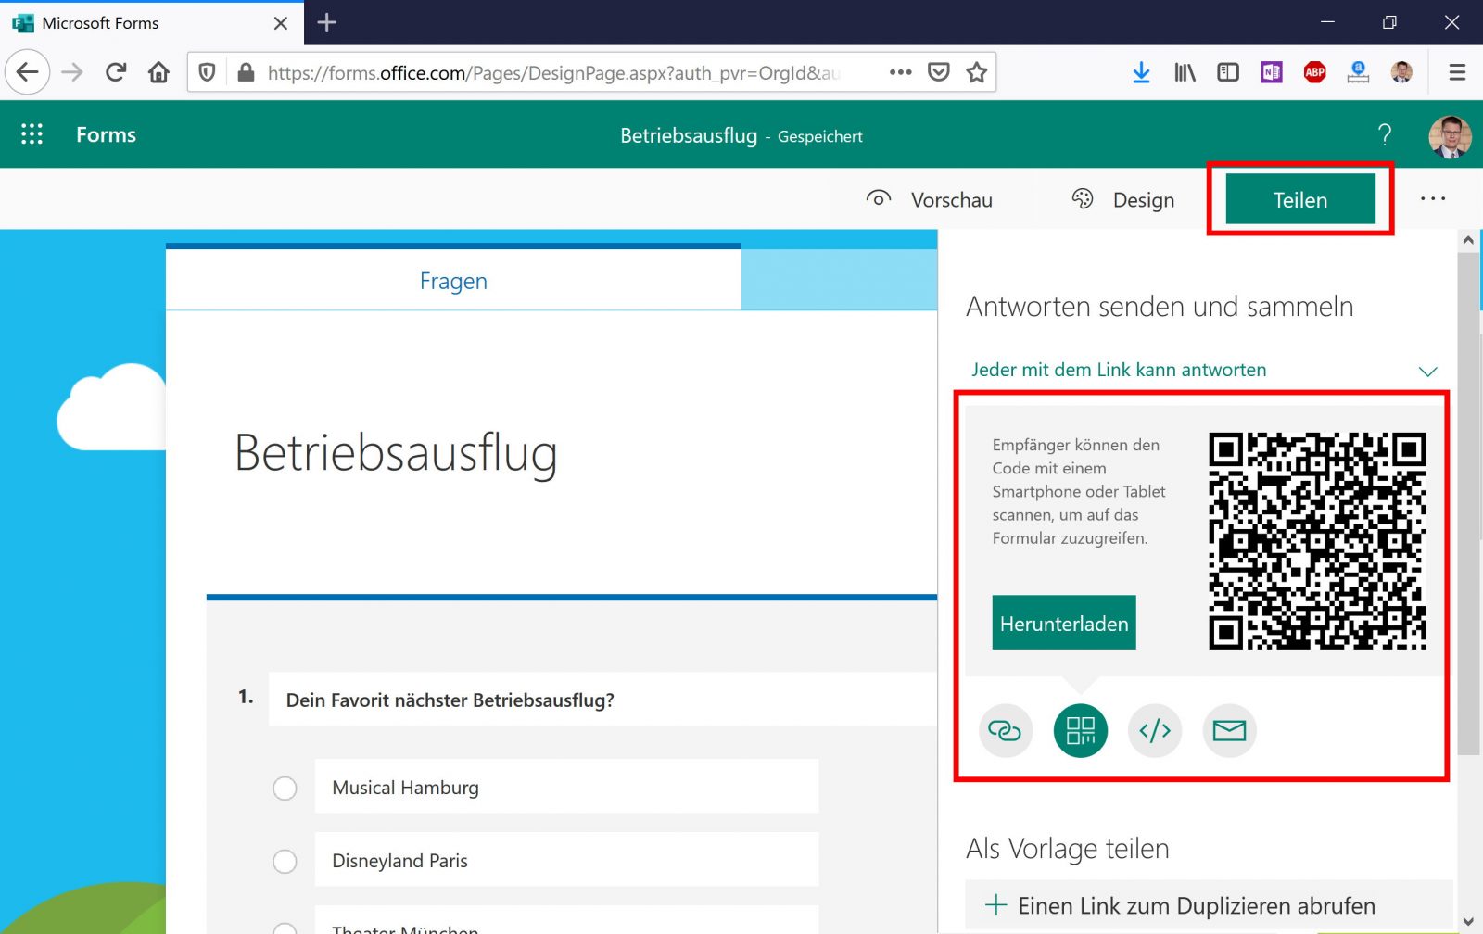Image resolution: width=1483 pixels, height=934 pixels.
Task: Open the browser downloads icon
Action: 1141,71
